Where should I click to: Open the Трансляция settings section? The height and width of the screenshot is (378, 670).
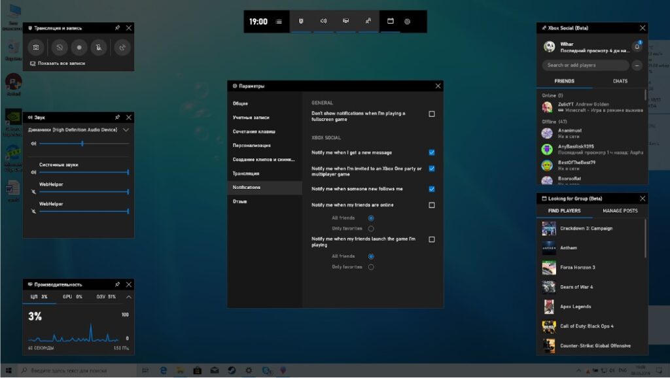pyautogui.click(x=264, y=173)
